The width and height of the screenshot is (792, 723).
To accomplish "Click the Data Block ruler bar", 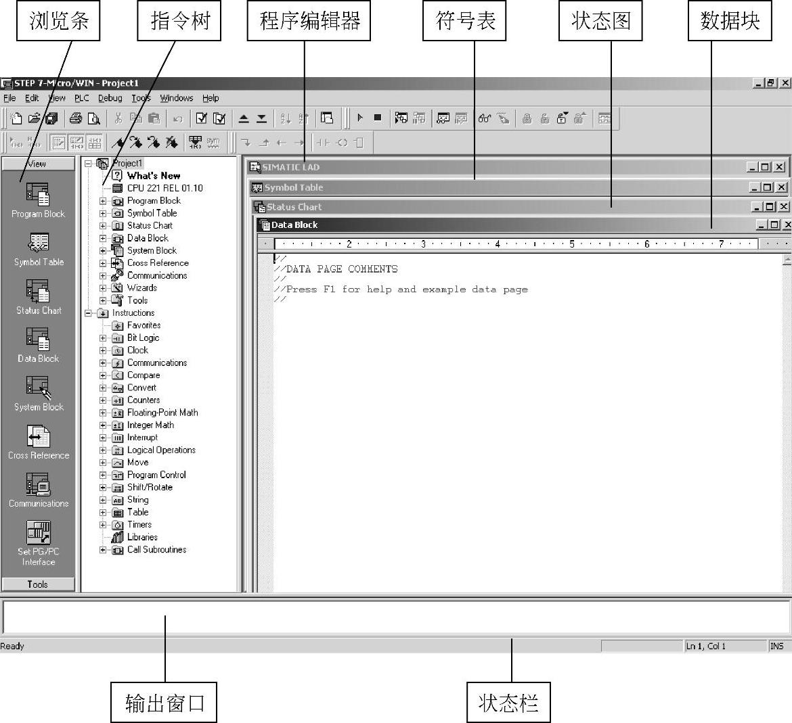I will [x=515, y=244].
